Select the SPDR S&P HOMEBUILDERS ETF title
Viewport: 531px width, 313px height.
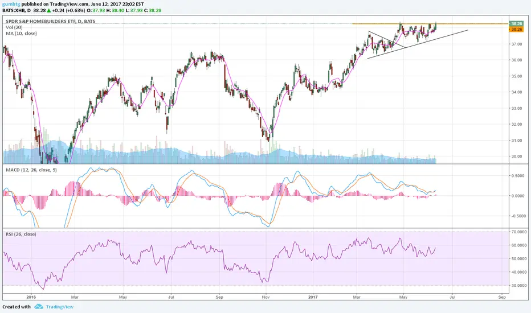(51, 21)
